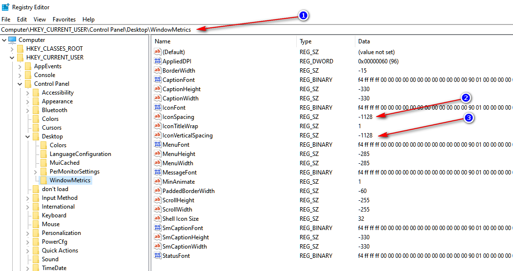
Task: Click the MinAnimate string icon
Action: point(158,181)
